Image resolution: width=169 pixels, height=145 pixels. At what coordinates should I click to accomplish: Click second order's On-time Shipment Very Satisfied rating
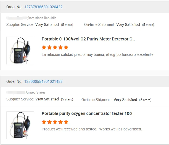pyautogui.click(x=125, y=100)
